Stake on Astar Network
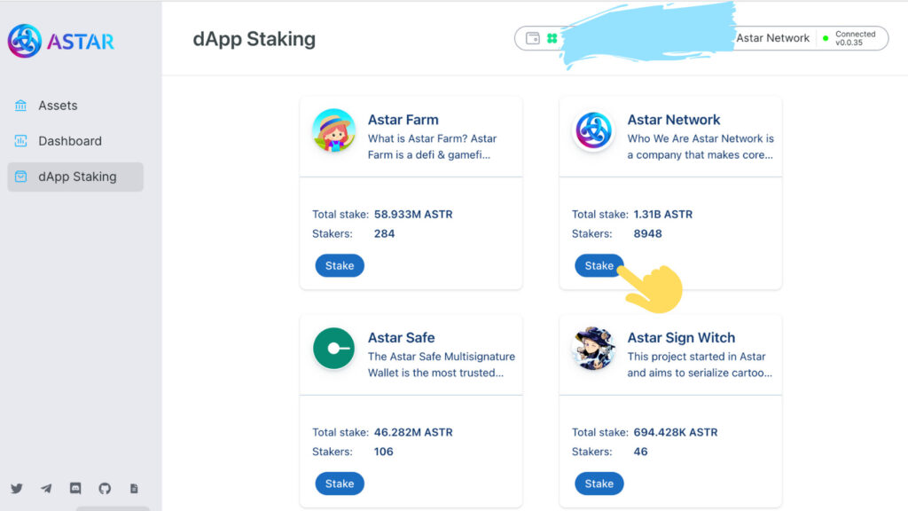908x511 pixels. 599,265
